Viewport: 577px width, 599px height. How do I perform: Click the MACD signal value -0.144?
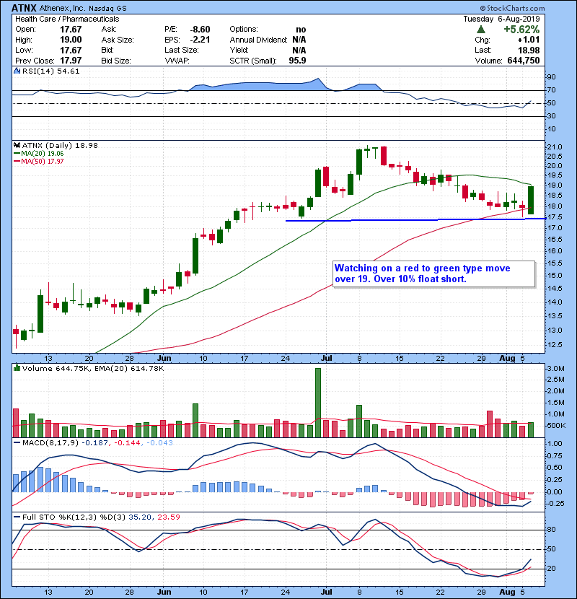coord(128,443)
